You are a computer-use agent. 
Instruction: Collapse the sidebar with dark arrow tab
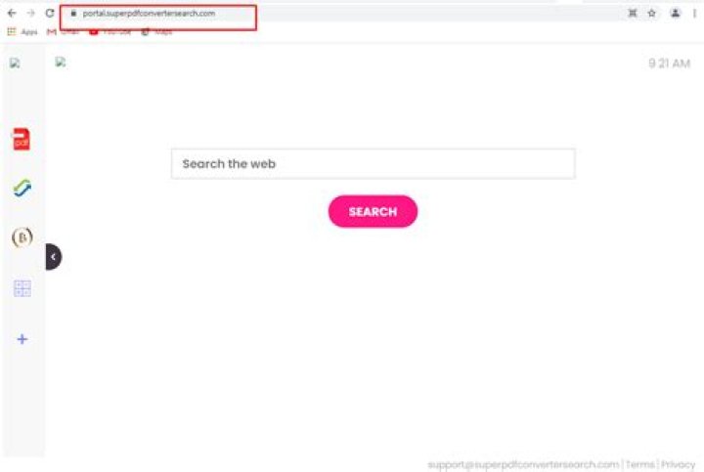pyautogui.click(x=54, y=257)
